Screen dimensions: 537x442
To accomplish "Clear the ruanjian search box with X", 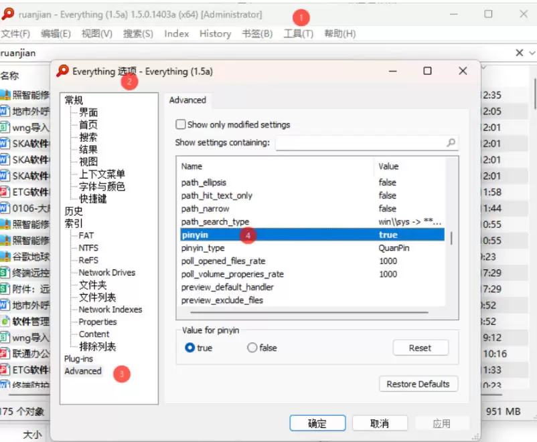I will pyautogui.click(x=519, y=53).
